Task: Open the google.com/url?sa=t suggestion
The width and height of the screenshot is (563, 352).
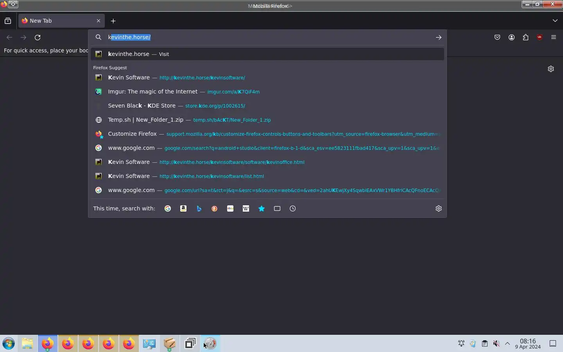Action: (x=267, y=190)
